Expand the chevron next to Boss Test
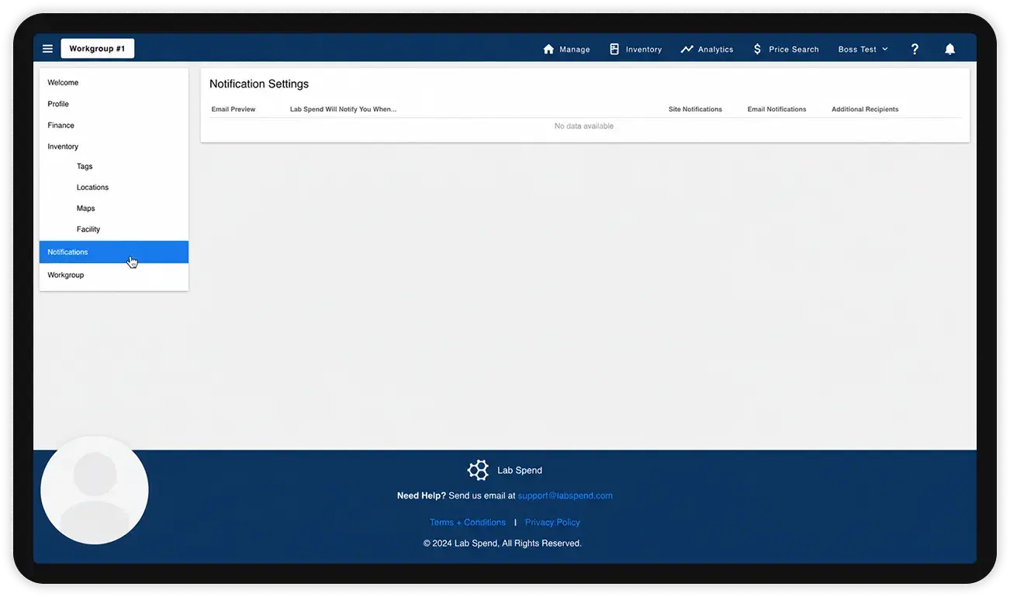Image resolution: width=1010 pixels, height=597 pixels. 885,49
